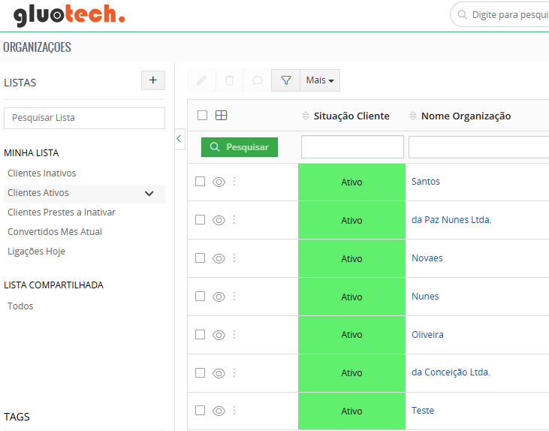Tick the select-all checkbox in table header

click(202, 116)
